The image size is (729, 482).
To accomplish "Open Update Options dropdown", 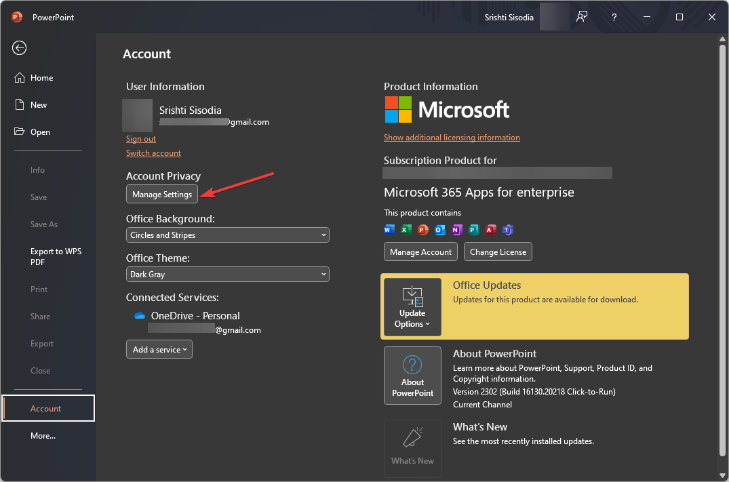I will tap(412, 307).
